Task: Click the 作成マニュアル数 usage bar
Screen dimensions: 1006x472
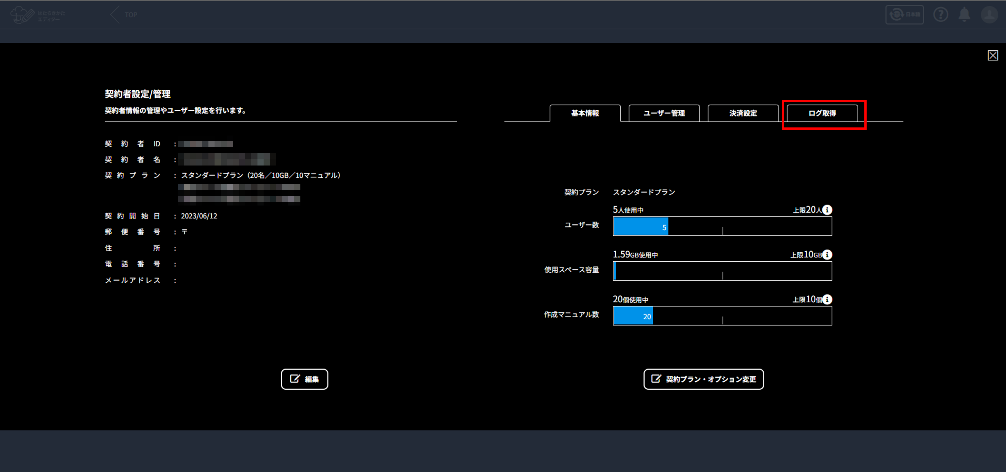Action: click(x=722, y=316)
